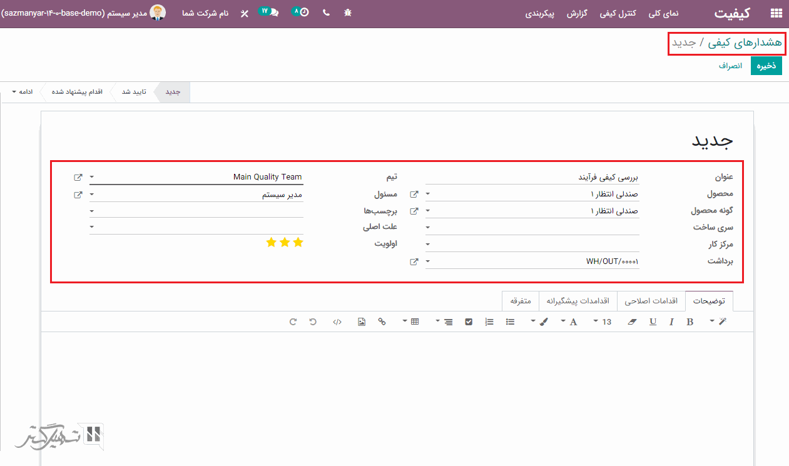
Task: Insert a link in the editor
Action: tap(382, 322)
